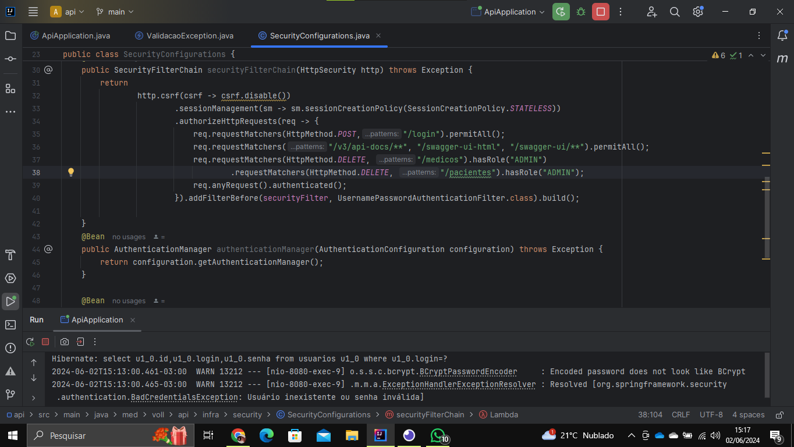Image resolution: width=794 pixels, height=447 pixels.
Task: Open the Project tool window folder icon
Action: [x=10, y=36]
